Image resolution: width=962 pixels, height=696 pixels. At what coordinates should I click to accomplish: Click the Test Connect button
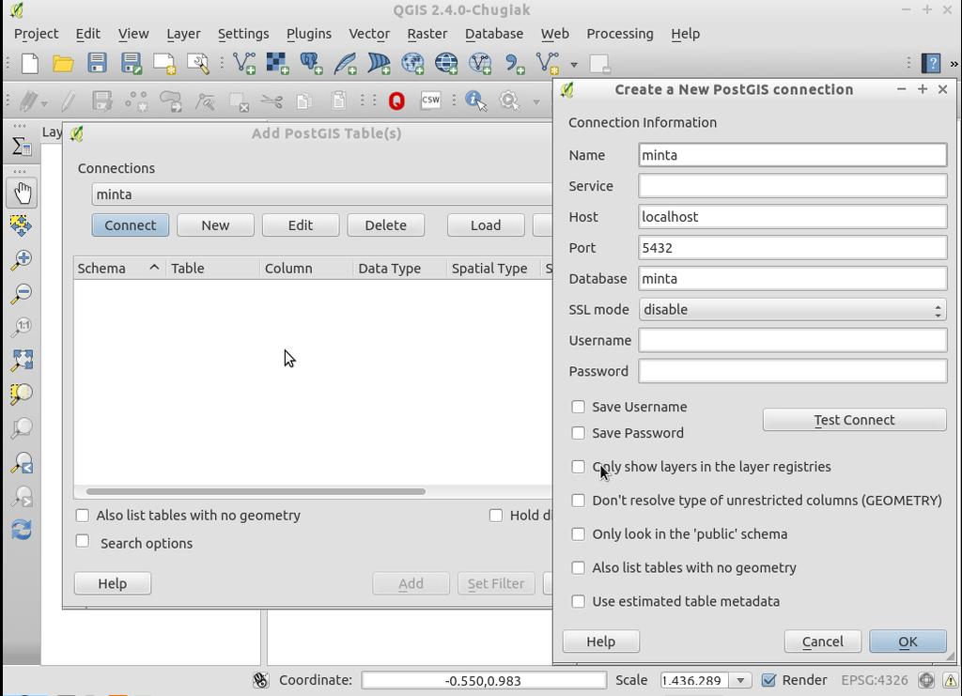point(854,420)
